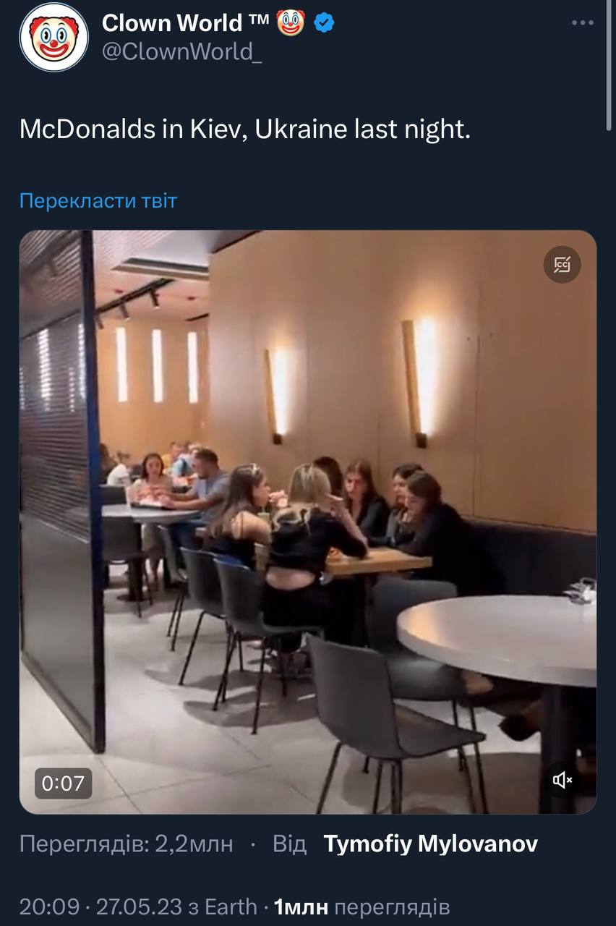Unmute the video with the speaker icon
Viewport: 616px width, 926px height.
pos(562,779)
